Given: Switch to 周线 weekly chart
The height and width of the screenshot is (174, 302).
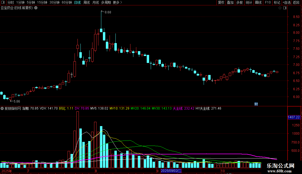Looking at the screenshot, I should coord(87,2).
